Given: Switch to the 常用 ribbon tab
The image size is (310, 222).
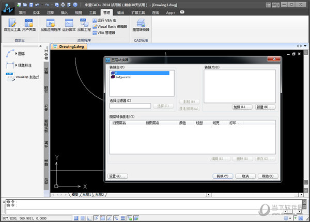Looking at the screenshot, I should (x=22, y=12).
